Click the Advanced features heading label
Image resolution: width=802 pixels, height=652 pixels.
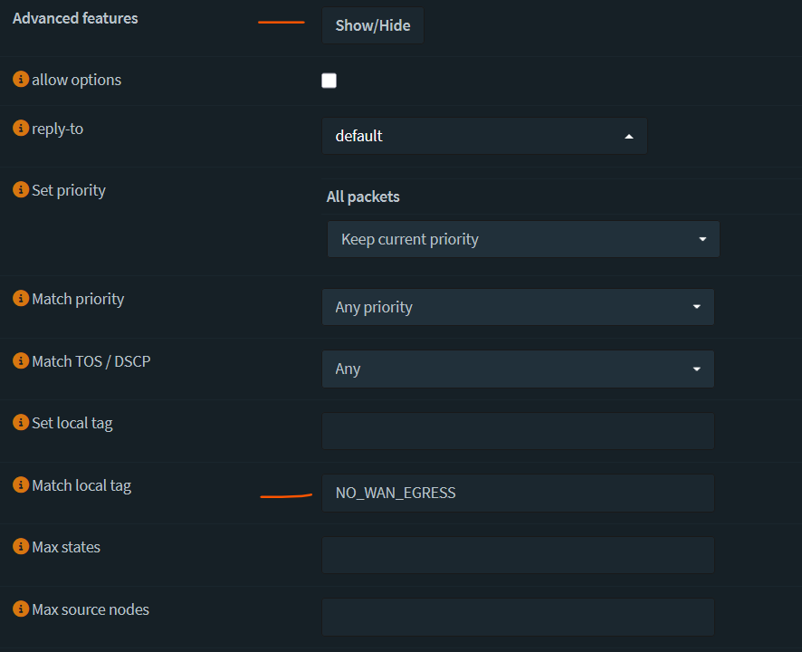(x=75, y=18)
